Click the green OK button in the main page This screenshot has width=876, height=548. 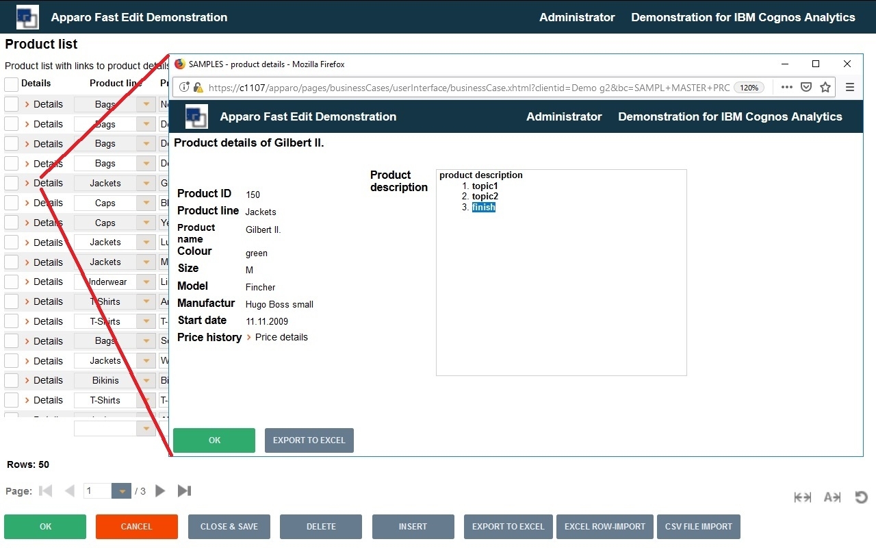pyautogui.click(x=45, y=527)
